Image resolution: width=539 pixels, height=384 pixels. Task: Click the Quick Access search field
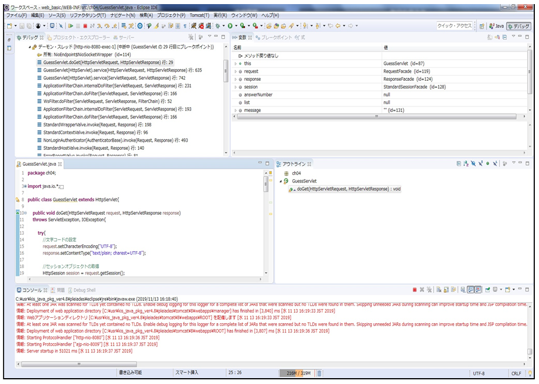coord(455,26)
